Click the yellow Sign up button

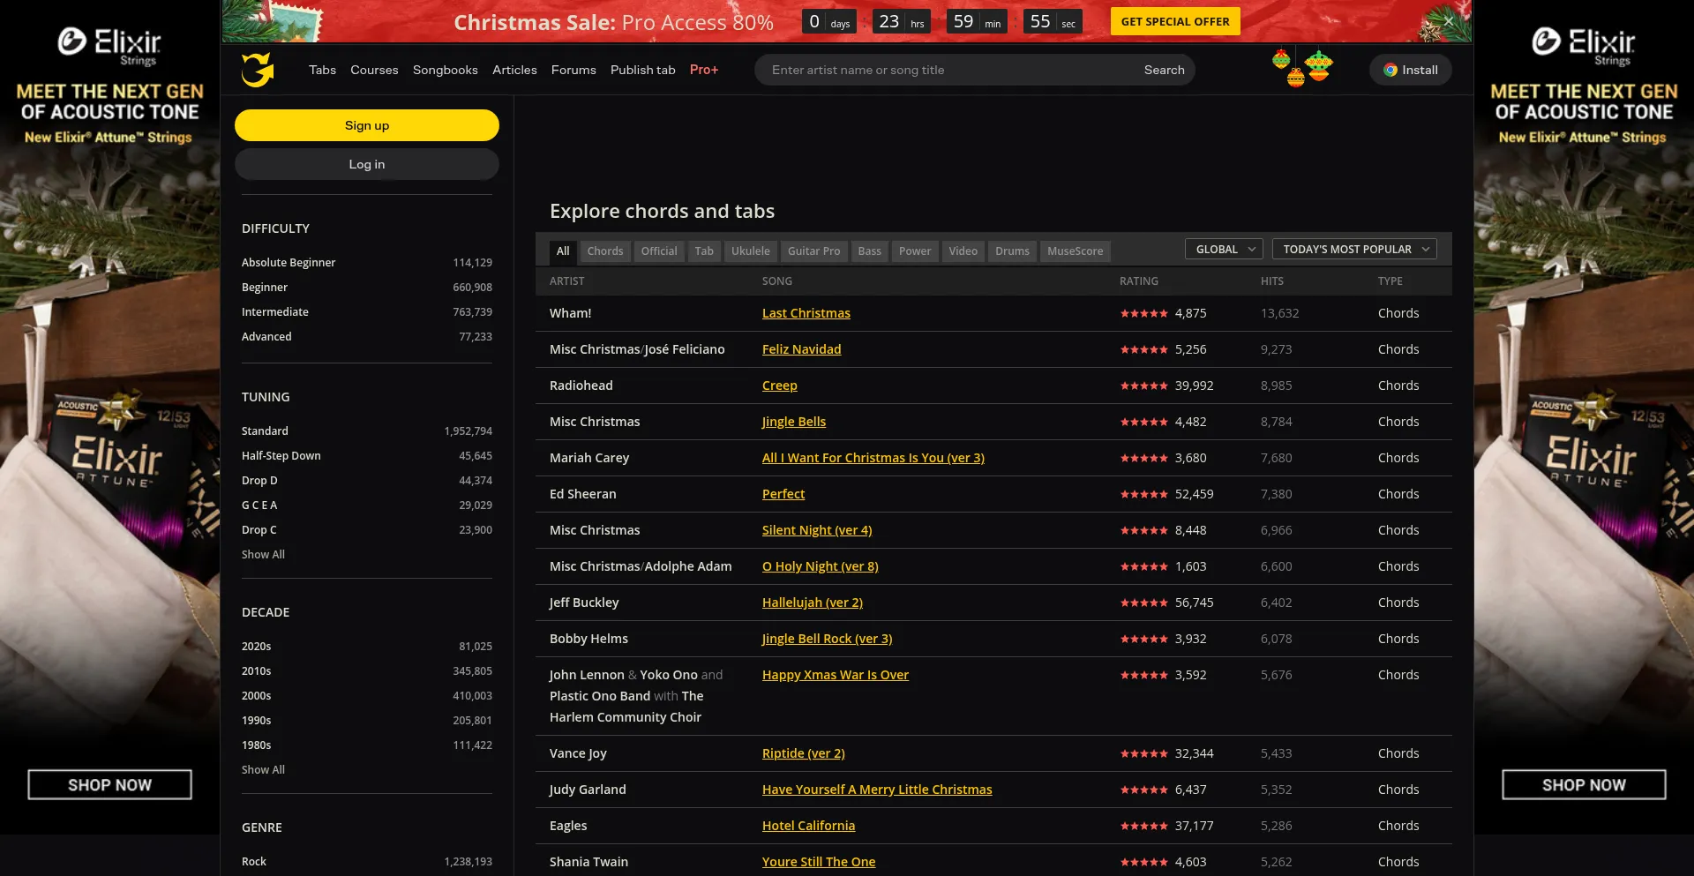tap(367, 125)
